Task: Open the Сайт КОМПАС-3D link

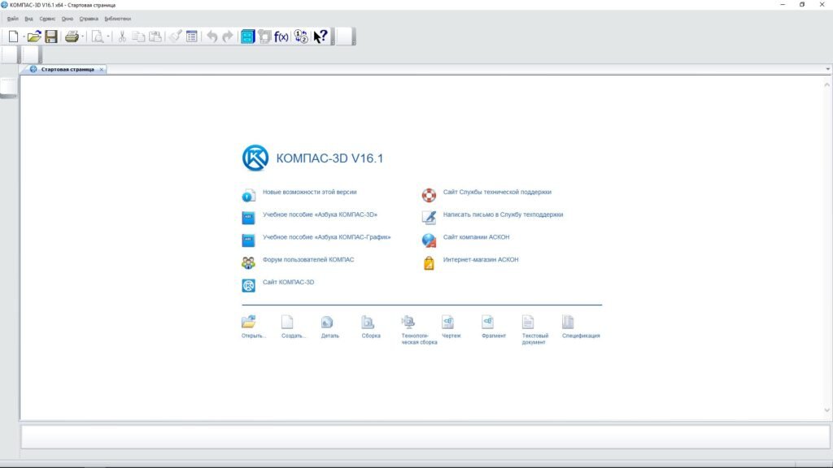Action: point(289,282)
